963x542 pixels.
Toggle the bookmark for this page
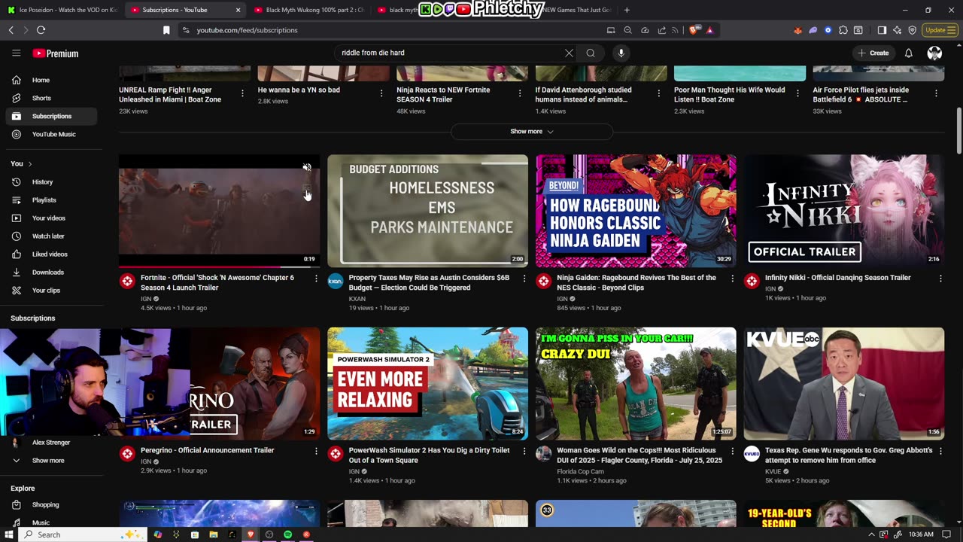pos(166,30)
